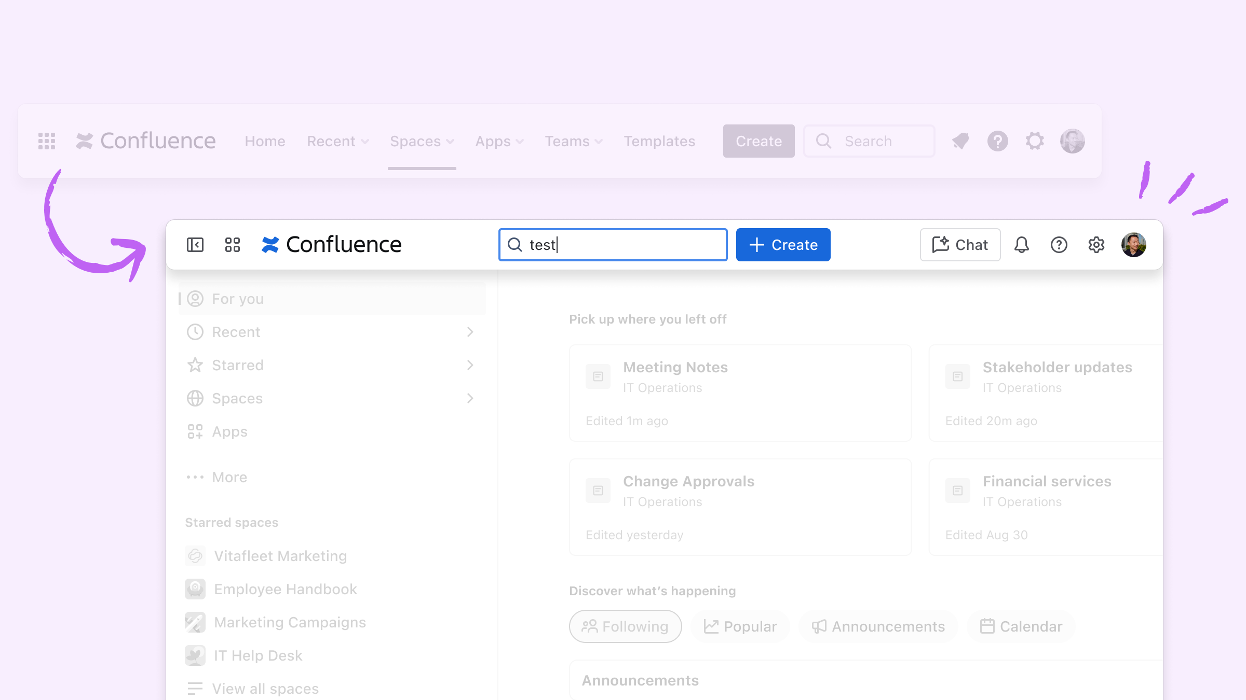Open the Atlassian app switcher grid
This screenshot has height=700, width=1246.
(x=232, y=245)
